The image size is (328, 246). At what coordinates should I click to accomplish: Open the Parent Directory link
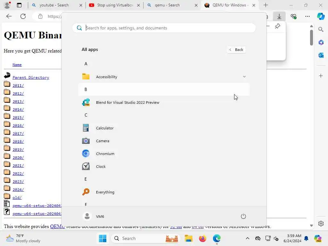[31, 78]
